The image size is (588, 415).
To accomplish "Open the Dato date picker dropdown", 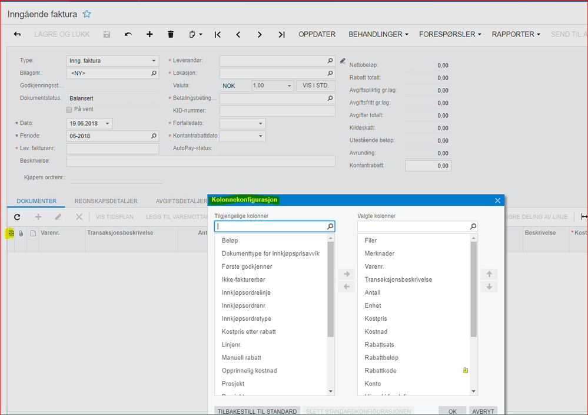I will click(107, 124).
